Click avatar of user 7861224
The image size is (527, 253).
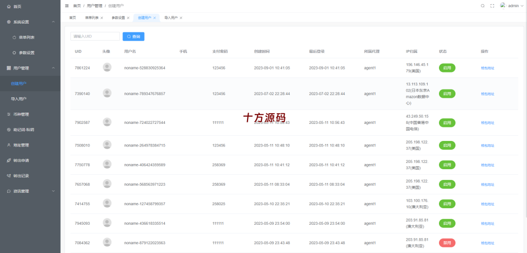point(107,67)
